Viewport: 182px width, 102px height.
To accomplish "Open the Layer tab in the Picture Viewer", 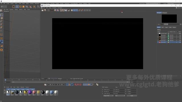I will (x=166, y=27).
